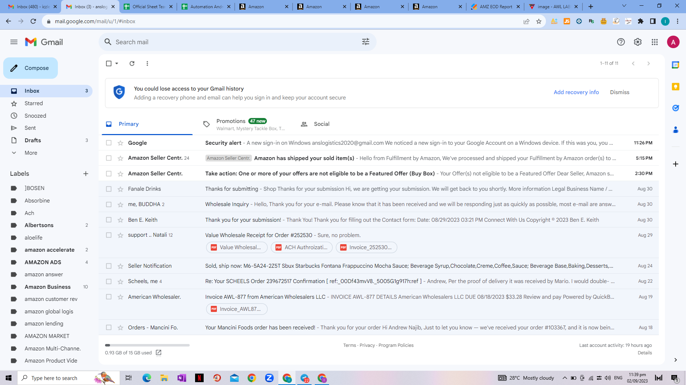Open the Official Sheet browser tab
The height and width of the screenshot is (385, 686).
[x=148, y=7]
